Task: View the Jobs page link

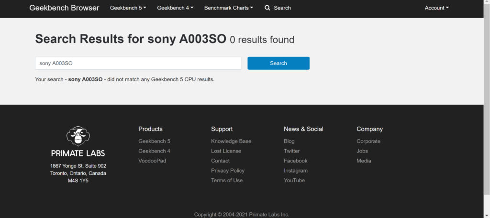Action: [x=362, y=151]
